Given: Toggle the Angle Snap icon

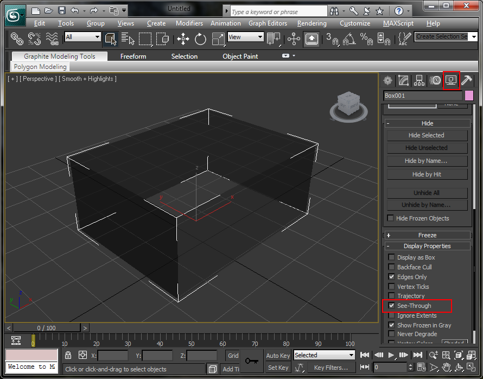Looking at the screenshot, I should point(349,39).
